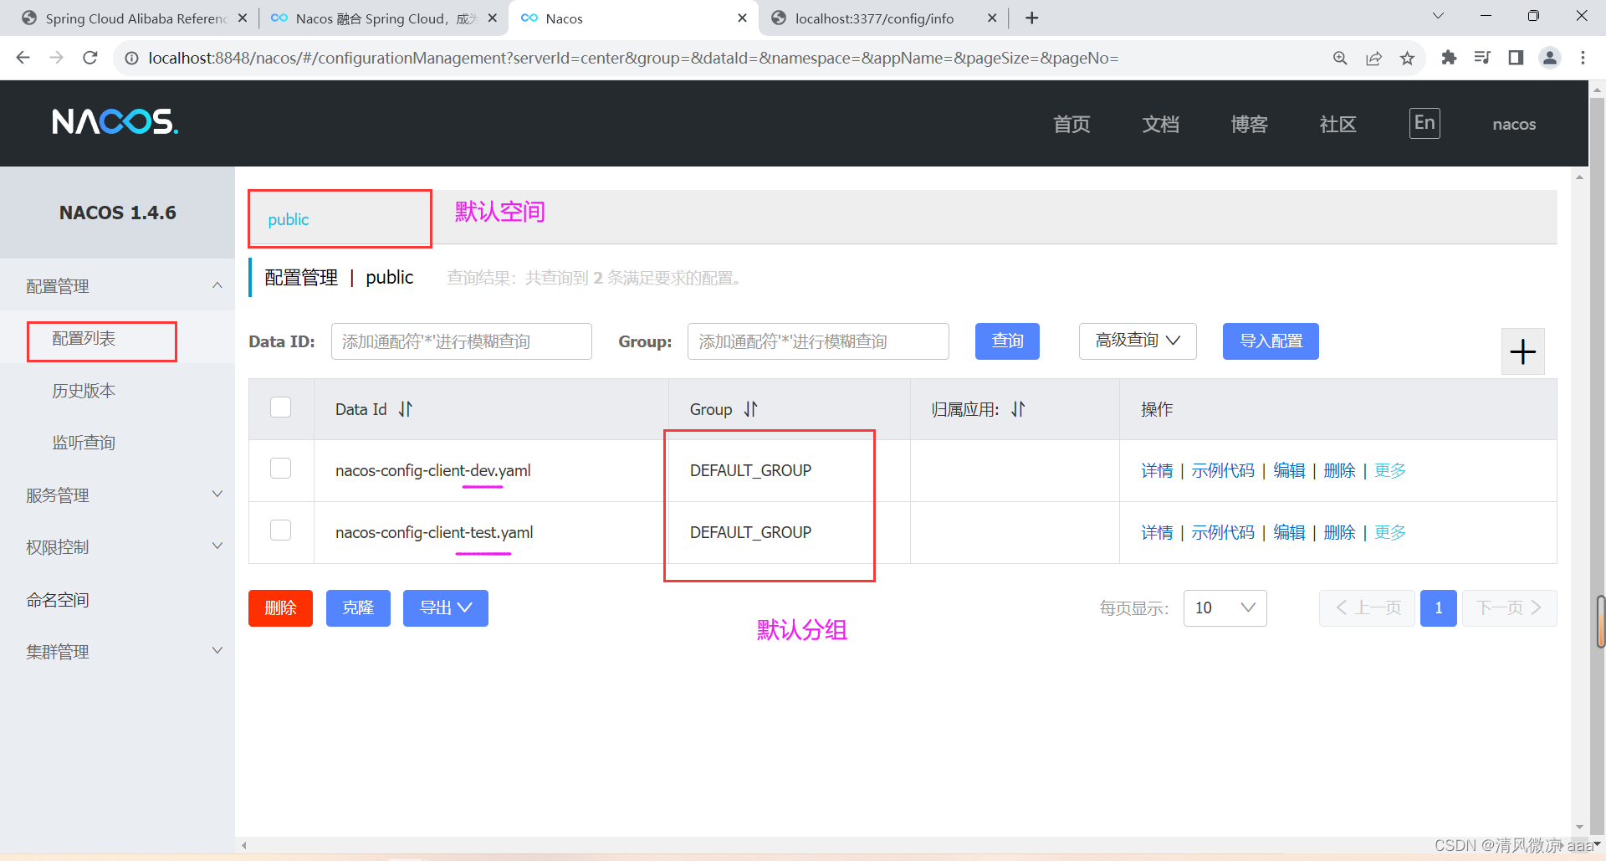Click the NACOS logo

point(115,122)
